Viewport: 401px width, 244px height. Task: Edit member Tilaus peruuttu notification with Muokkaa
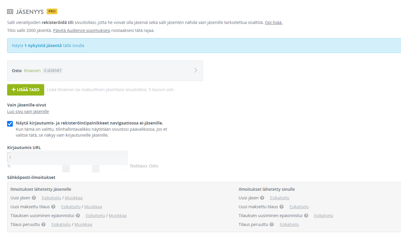click(x=83, y=224)
